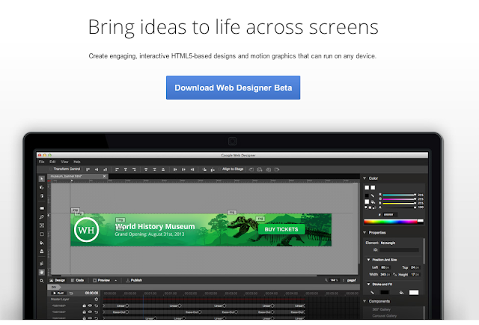Select the Zoom magnifier tool in left toolbar

point(42,281)
